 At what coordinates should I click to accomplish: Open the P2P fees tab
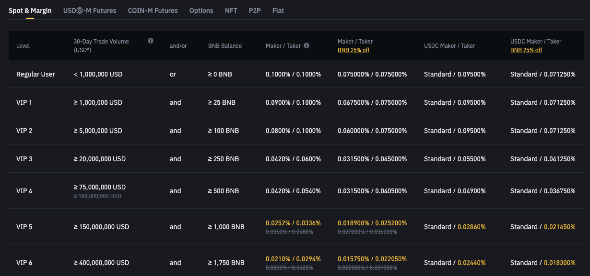click(255, 10)
